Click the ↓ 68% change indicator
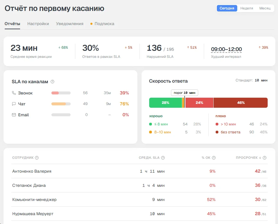 [x=63, y=48]
